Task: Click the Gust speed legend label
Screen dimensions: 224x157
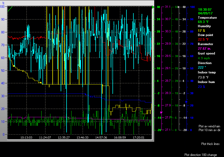Action: coord(206,53)
